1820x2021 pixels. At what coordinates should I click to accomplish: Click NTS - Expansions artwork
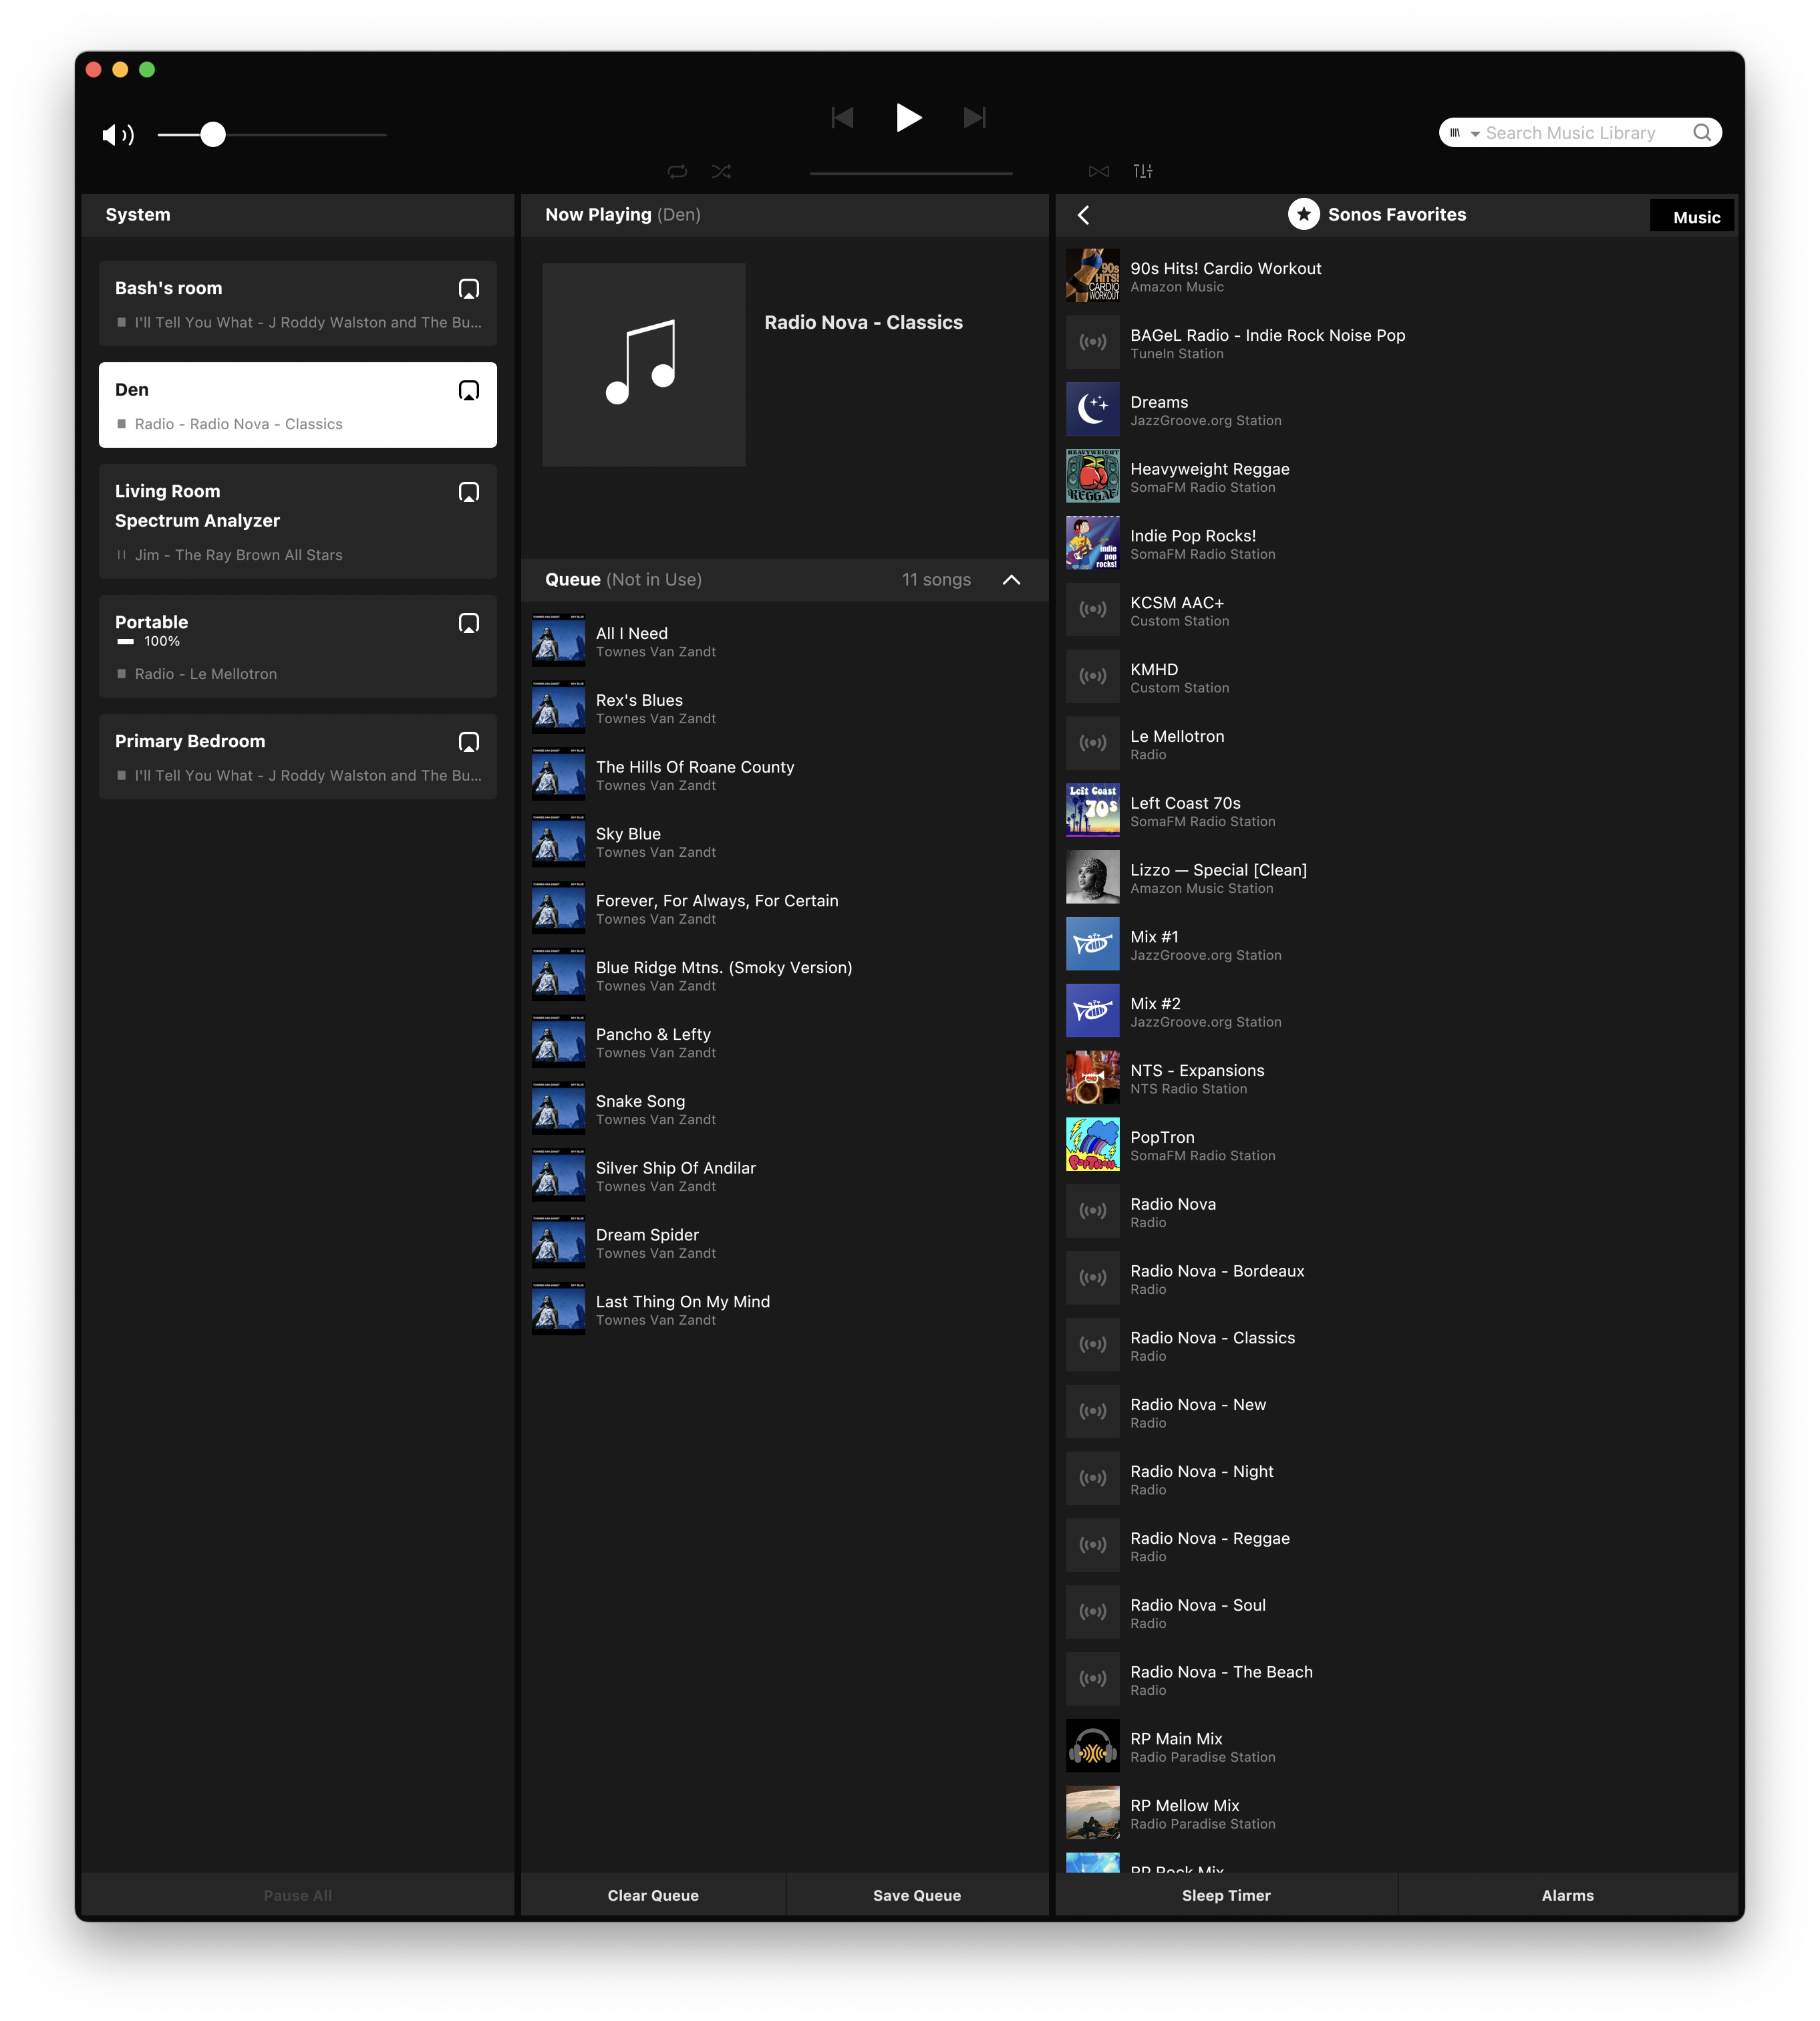pos(1092,1079)
